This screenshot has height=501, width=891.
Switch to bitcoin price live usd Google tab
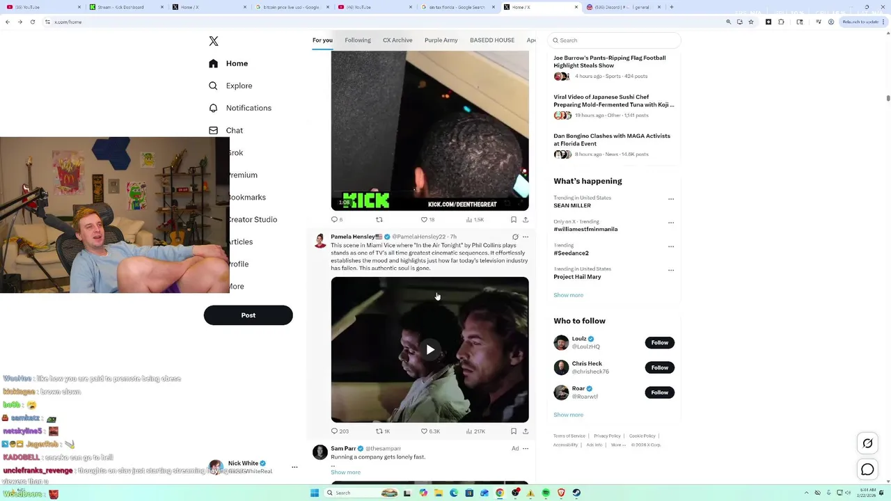pos(291,7)
